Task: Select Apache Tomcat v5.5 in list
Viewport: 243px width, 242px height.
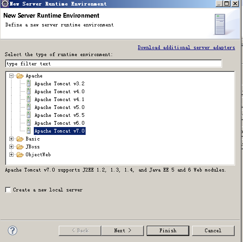Action: pos(60,115)
